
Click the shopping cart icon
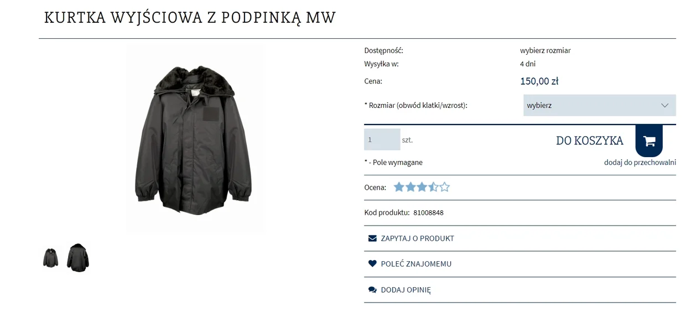(649, 141)
